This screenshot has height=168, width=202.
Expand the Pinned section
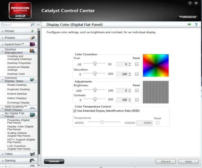pyautogui.click(x=3, y=31)
